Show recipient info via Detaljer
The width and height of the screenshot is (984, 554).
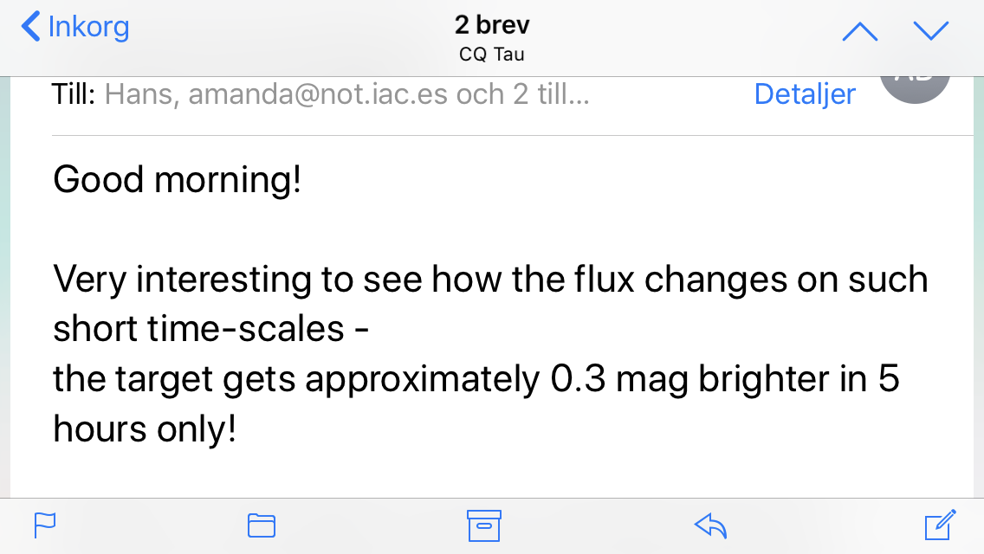(x=805, y=93)
